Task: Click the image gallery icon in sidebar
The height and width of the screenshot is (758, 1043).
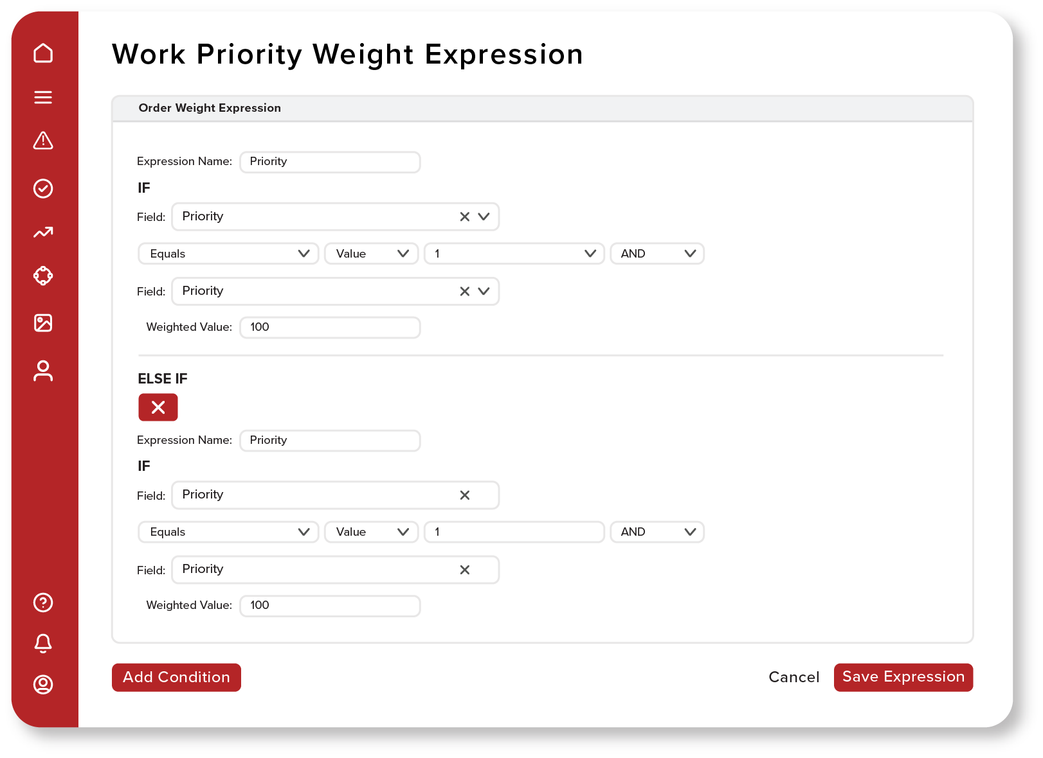Action: 43,322
